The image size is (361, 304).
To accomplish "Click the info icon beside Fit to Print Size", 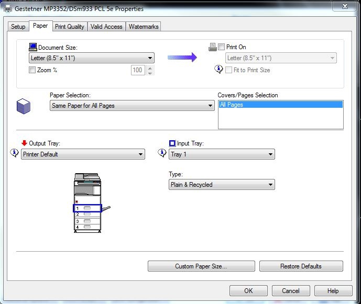I will [x=218, y=69].
